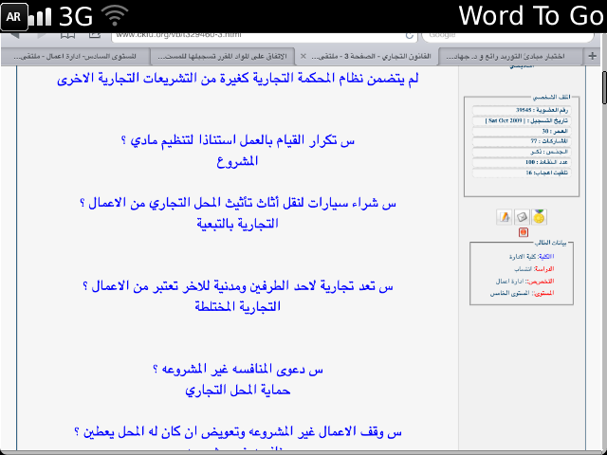The height and width of the screenshot is (455, 607).
Task: Click the رقم العضوية 39545 row
Action: pyautogui.click(x=522, y=110)
